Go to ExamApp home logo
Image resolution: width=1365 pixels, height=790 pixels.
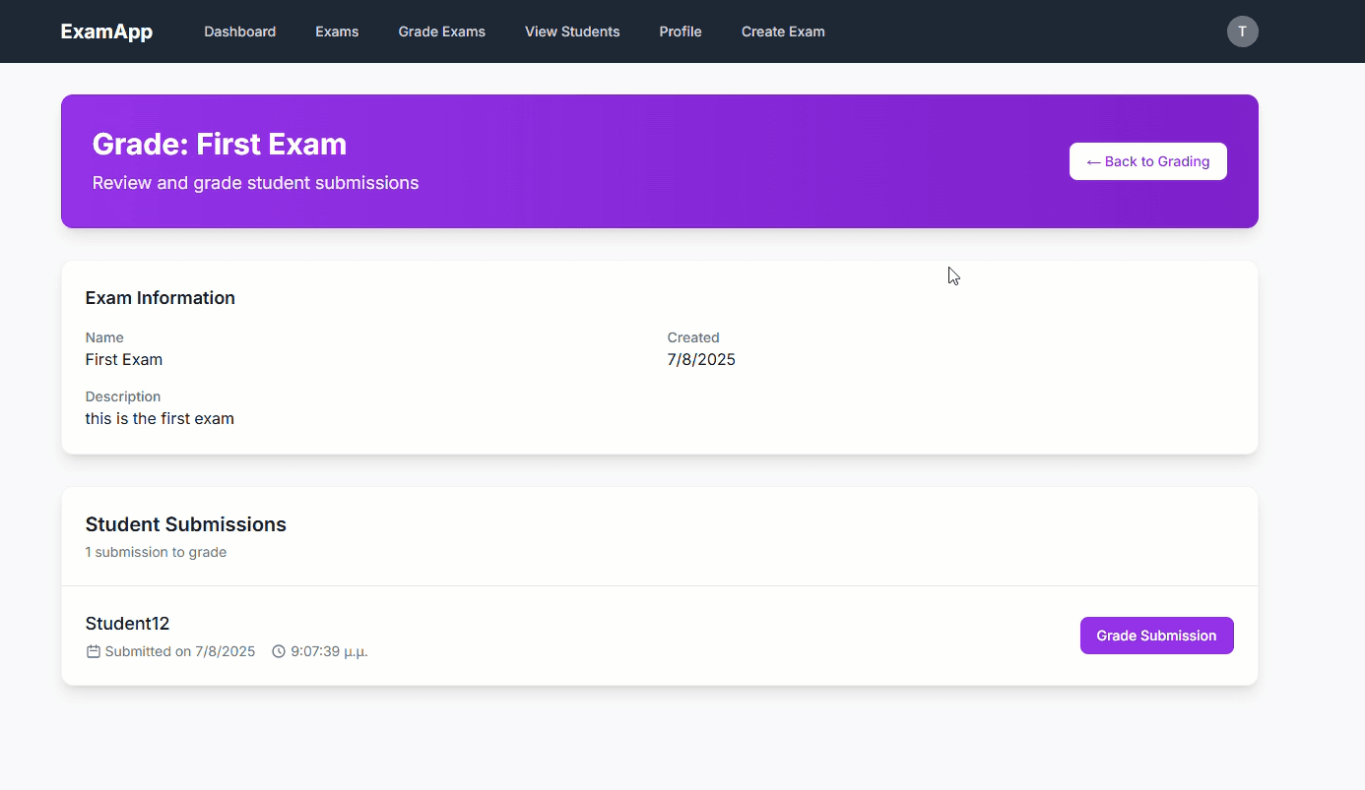[106, 31]
